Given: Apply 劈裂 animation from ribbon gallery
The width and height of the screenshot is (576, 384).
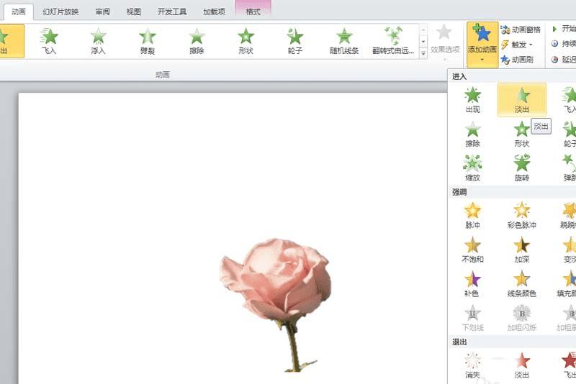Looking at the screenshot, I should [148, 41].
